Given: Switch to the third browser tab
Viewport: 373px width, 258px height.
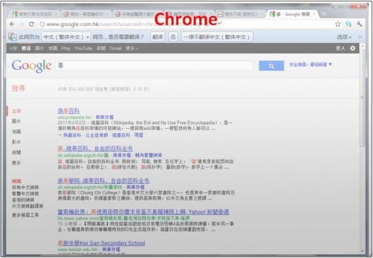Looking at the screenshot, I should (x=137, y=14).
